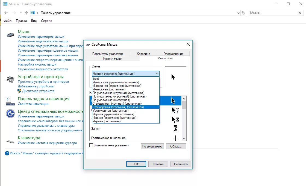Select the Busy hourglass cursor icon
Viewport: 306px width, 186px height.
pos(176,129)
